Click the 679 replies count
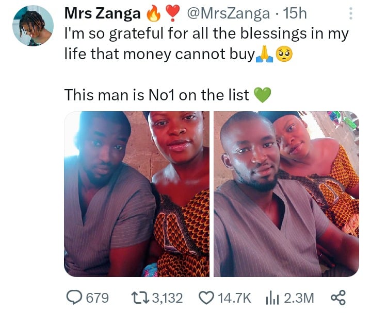 coord(97,297)
